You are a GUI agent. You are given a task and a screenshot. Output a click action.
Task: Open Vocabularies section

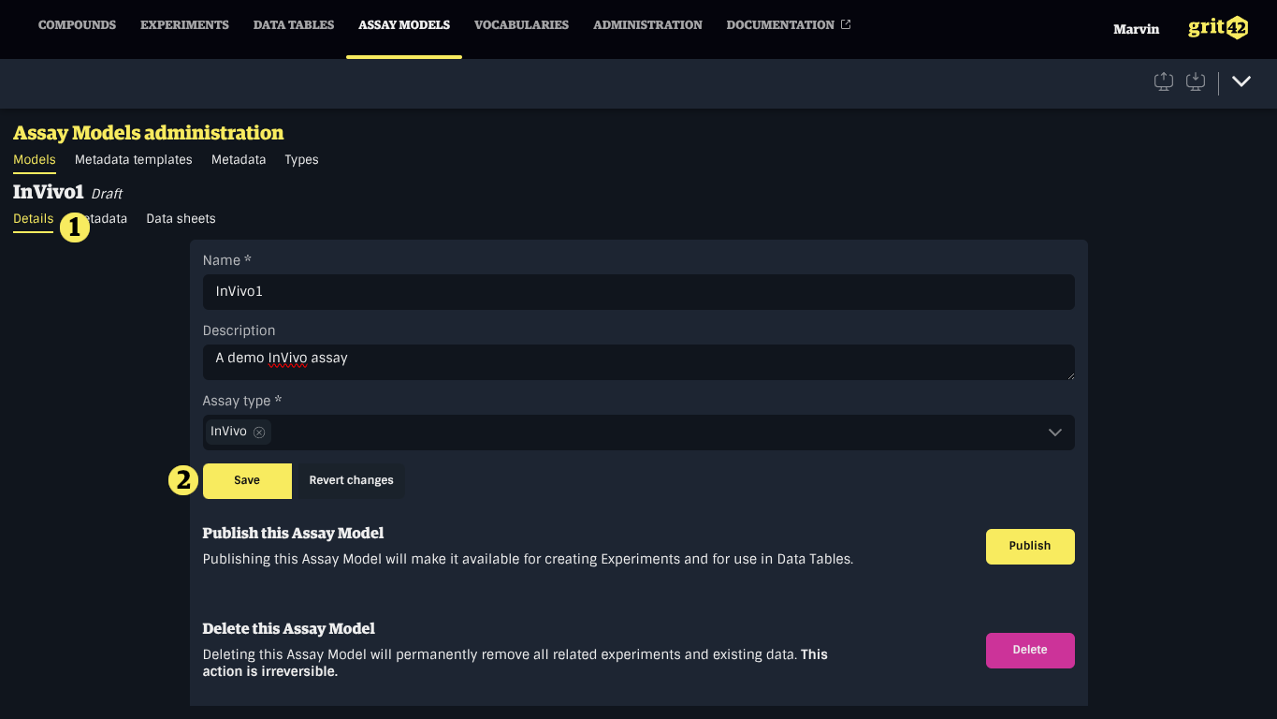[x=521, y=25]
